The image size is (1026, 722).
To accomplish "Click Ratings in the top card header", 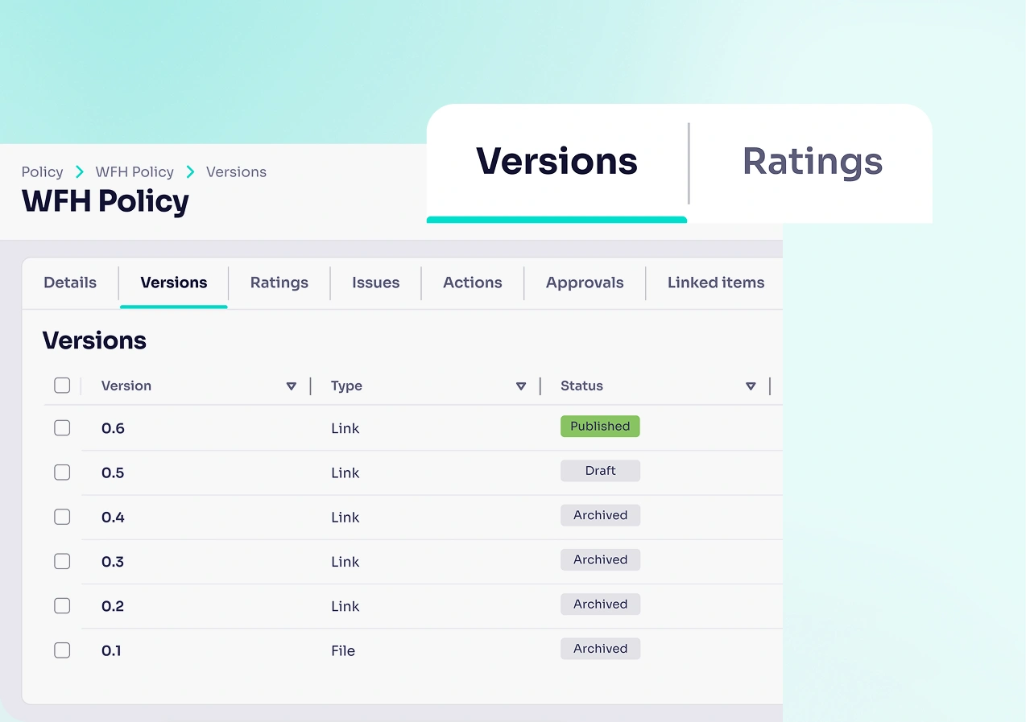I will coord(812,162).
